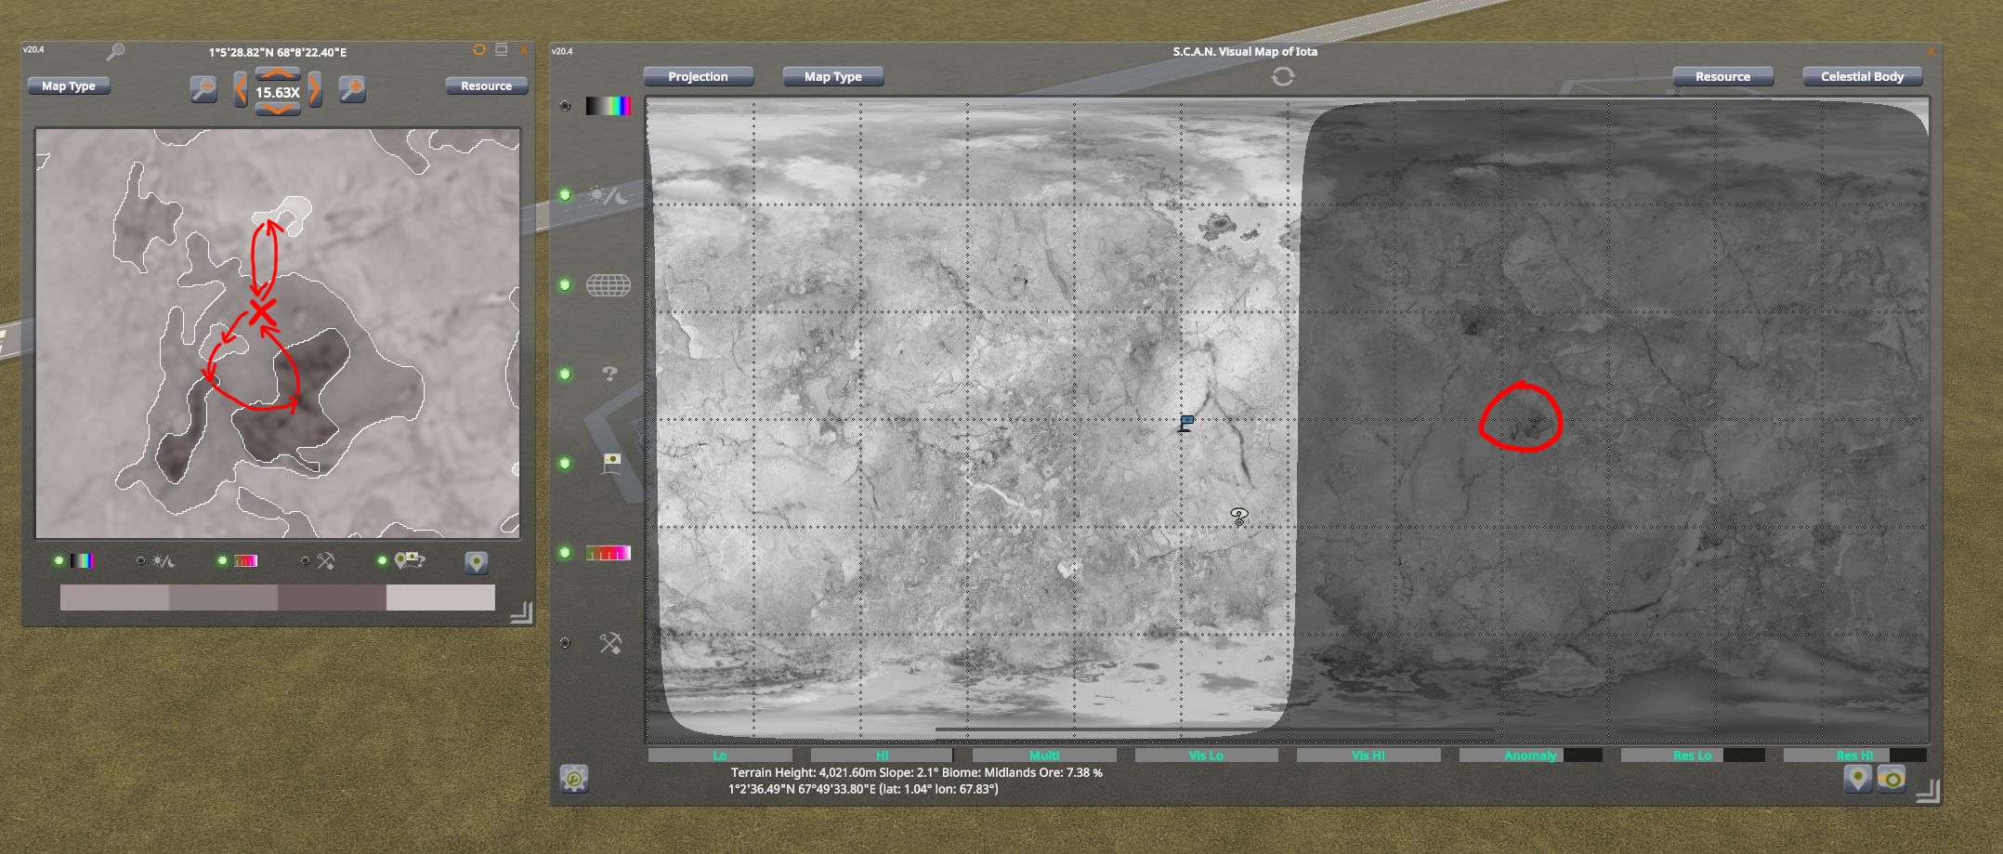2003x854 pixels.
Task: Click the Vis Lo coverage indicator
Action: pos(1206,755)
